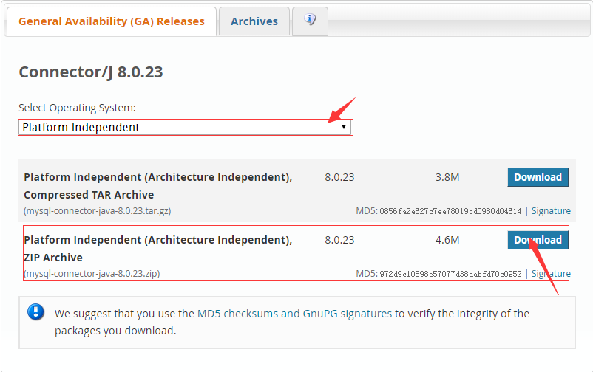
Task: Click the blue exclamation notice icon
Action: point(36,312)
